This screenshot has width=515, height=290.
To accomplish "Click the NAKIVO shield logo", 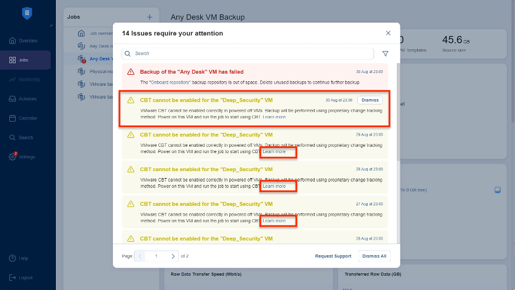I will (x=27, y=13).
